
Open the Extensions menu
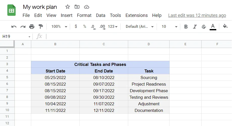(x=137, y=15)
